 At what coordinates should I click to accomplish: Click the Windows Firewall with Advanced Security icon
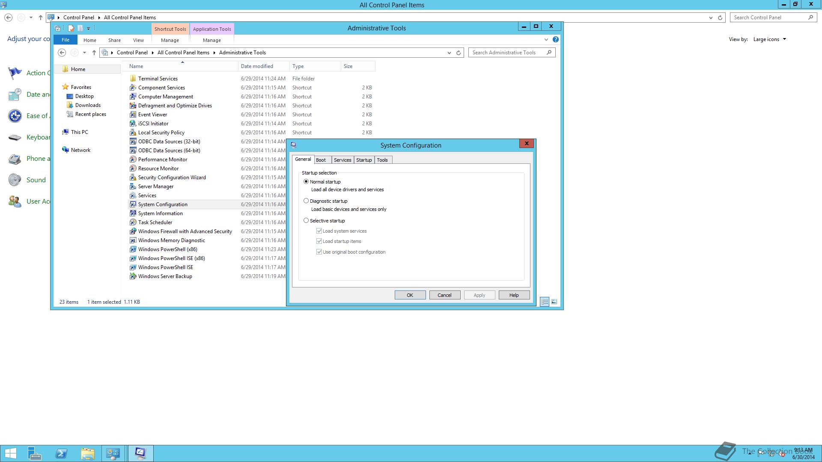coord(133,231)
